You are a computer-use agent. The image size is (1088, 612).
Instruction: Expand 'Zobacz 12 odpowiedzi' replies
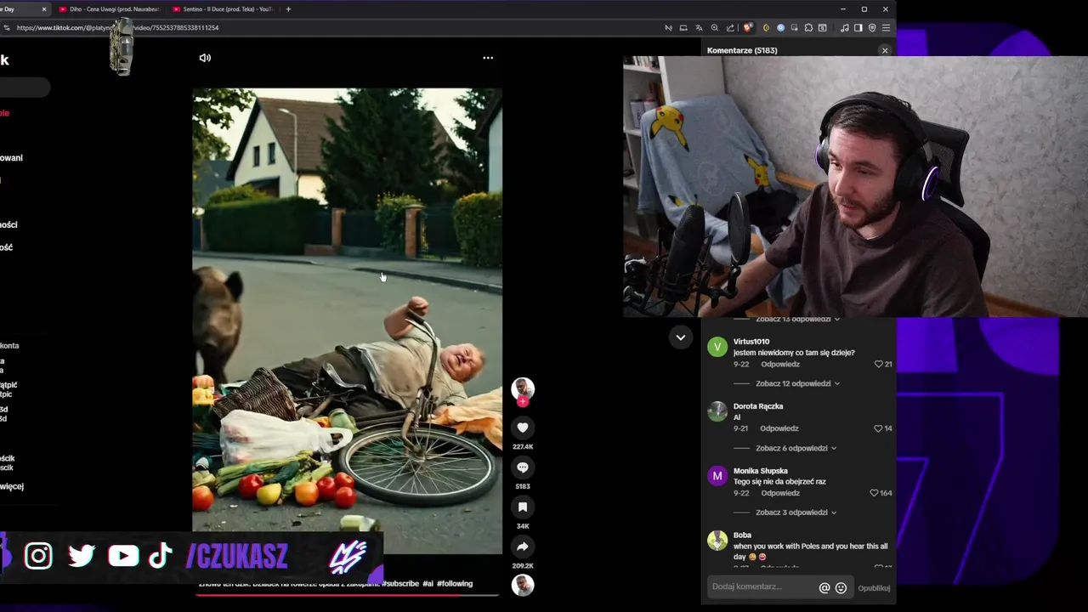(x=797, y=383)
